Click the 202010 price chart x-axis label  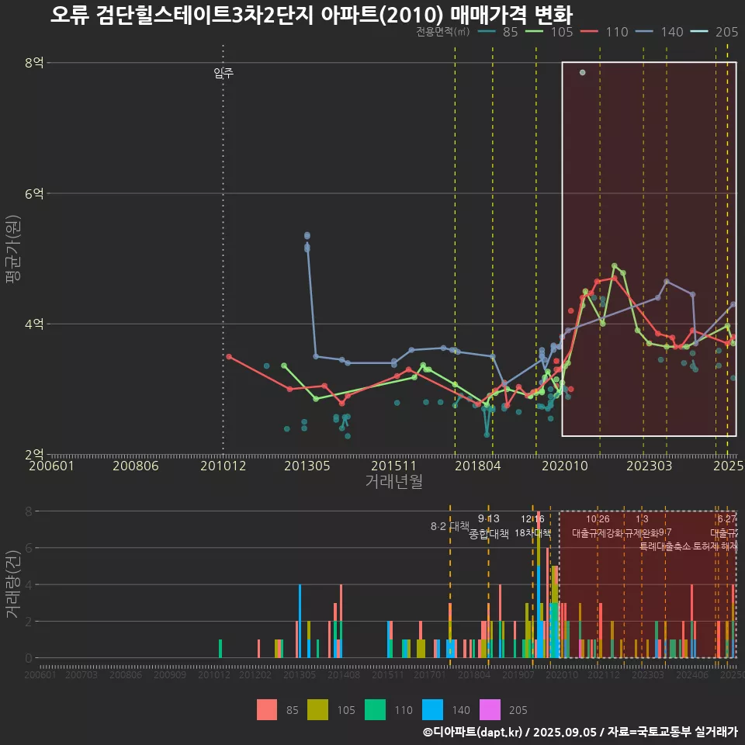(x=565, y=466)
